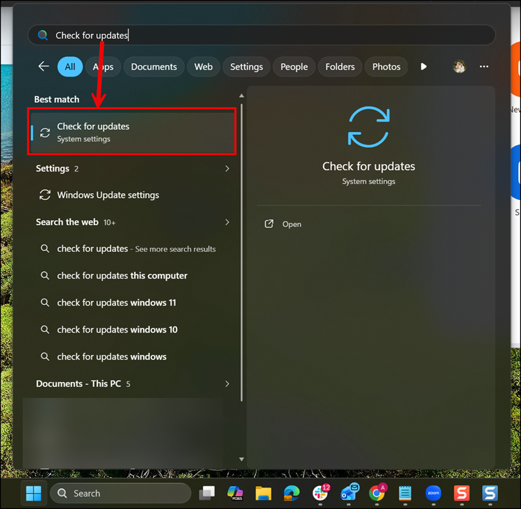The image size is (521, 509).
Task: Click the sync icon beside Windows Update settings
Action: pyautogui.click(x=45, y=195)
